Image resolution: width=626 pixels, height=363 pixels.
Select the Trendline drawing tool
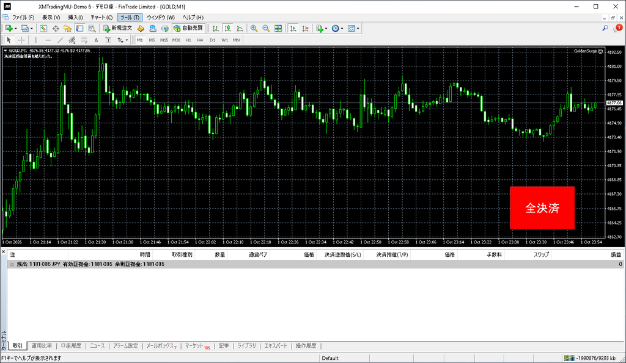[60, 40]
